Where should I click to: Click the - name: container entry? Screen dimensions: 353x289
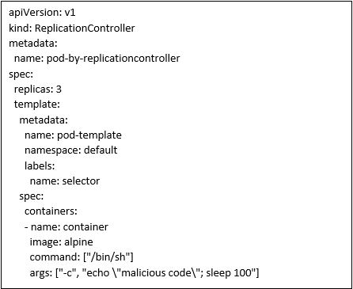point(66,227)
